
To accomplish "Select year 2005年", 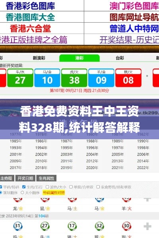I will pyautogui.click(x=118, y=154).
